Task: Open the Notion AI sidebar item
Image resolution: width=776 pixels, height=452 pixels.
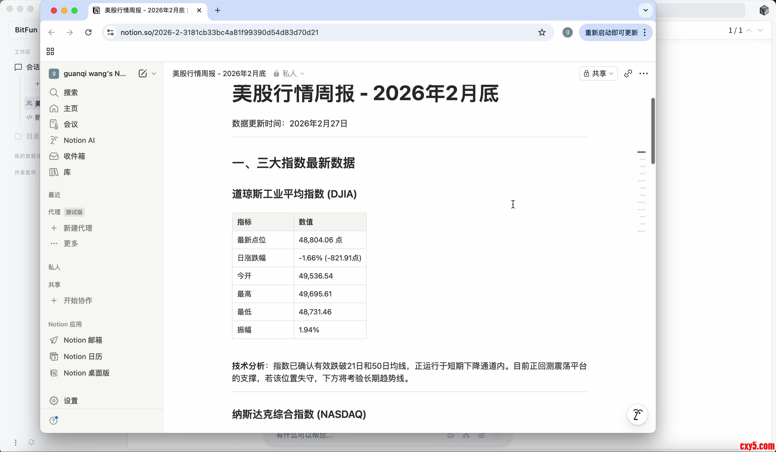Action: point(79,140)
